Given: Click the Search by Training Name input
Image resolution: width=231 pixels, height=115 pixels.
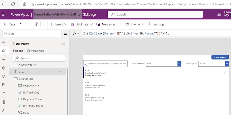Looking at the screenshot, I should 105,64.
